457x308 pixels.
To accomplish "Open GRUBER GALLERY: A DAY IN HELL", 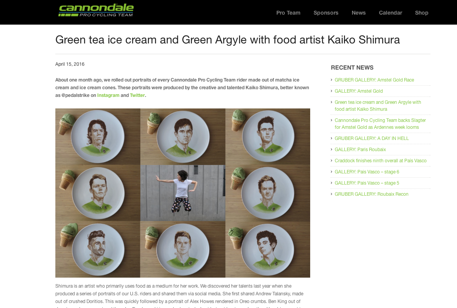I will (x=372, y=138).
